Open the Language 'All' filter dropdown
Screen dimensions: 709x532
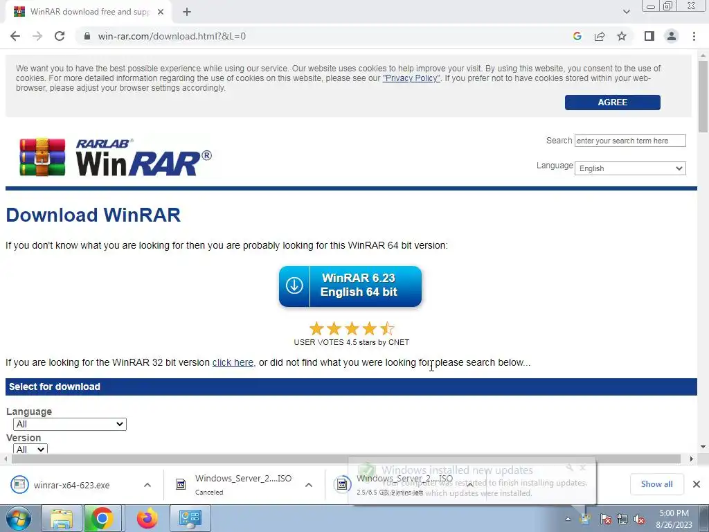pyautogui.click(x=70, y=424)
